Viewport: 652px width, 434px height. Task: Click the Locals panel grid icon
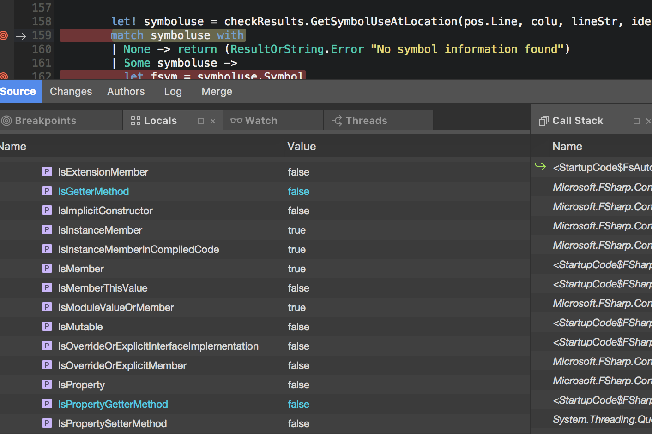[136, 120]
